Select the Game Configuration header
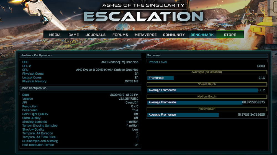Image resolution: width=277 pixels, height=155 pixels. (80, 88)
